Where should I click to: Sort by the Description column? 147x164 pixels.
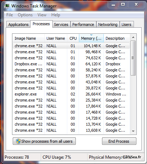[117, 38]
